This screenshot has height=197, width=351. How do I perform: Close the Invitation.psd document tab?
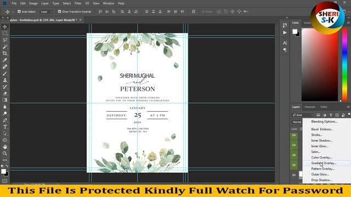click(x=81, y=20)
